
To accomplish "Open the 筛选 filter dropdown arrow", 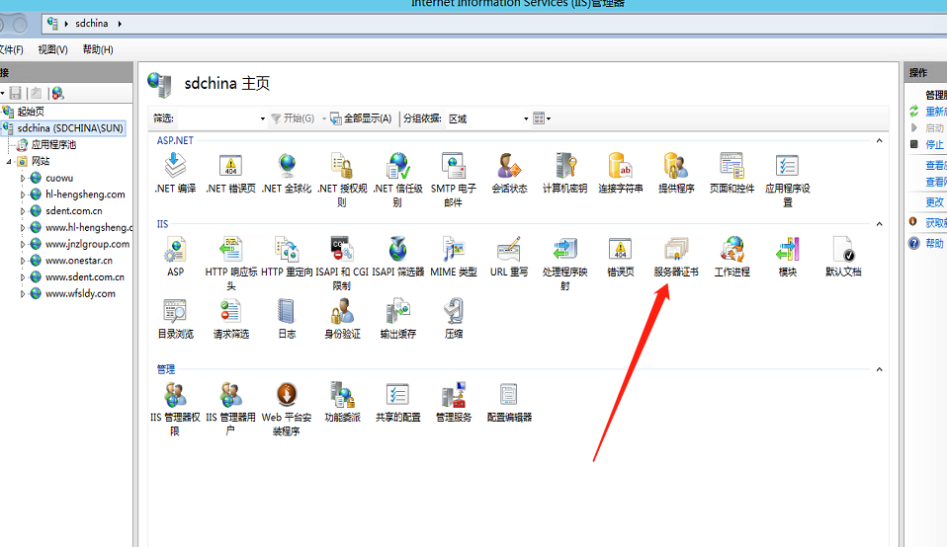I will click(x=263, y=118).
